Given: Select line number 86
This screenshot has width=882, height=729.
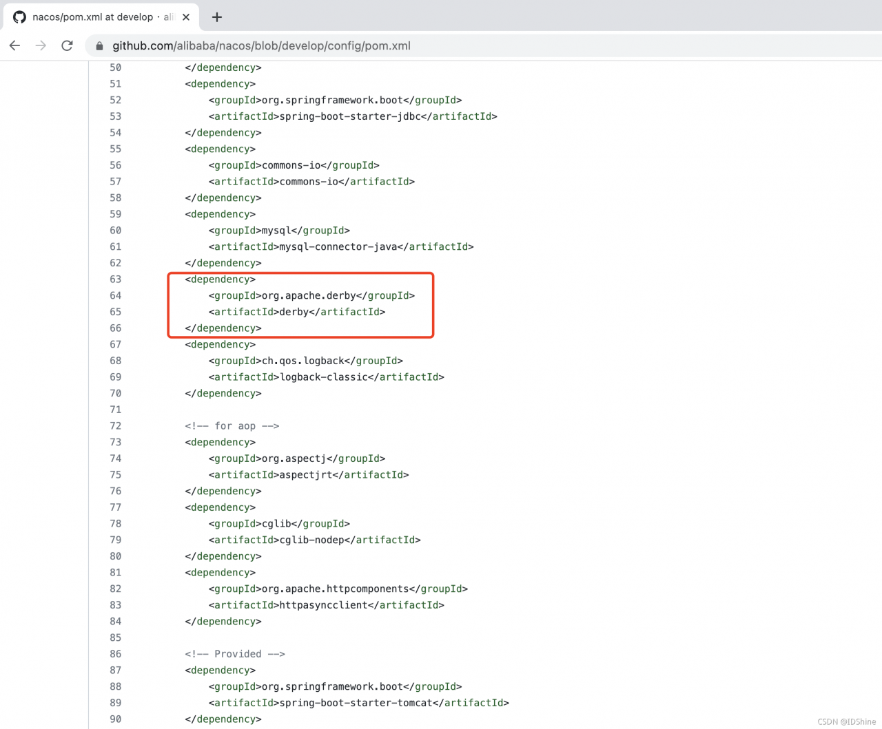Looking at the screenshot, I should point(115,654).
